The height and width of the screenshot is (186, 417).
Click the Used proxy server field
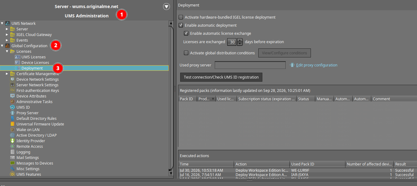click(x=250, y=65)
